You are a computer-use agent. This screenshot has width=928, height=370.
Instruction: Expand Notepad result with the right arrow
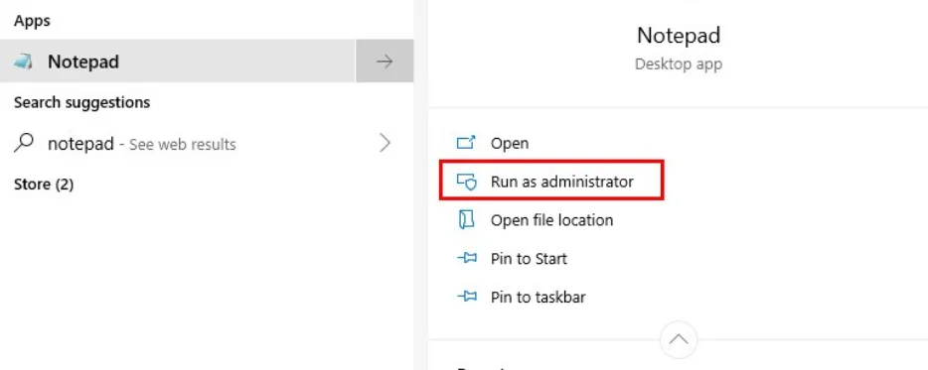point(385,61)
